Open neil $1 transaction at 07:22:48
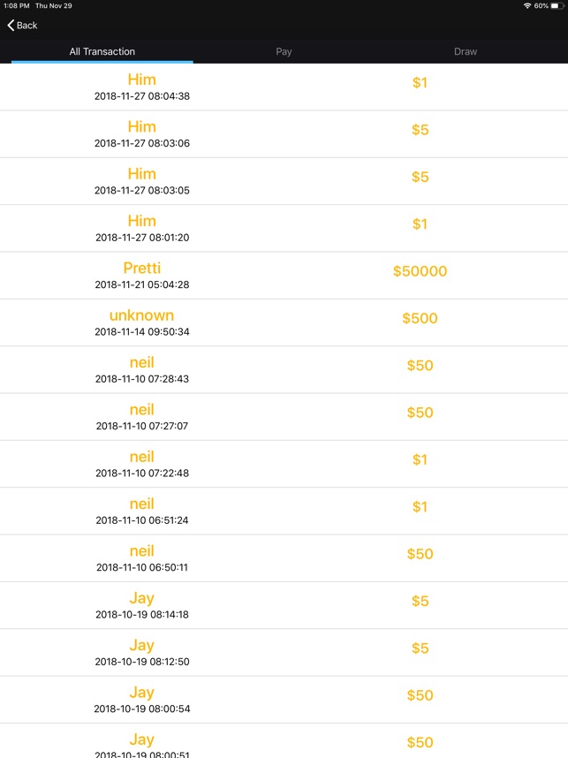568x758 pixels. (x=284, y=464)
